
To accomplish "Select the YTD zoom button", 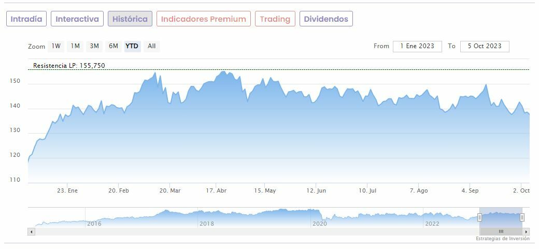I will click(132, 46).
